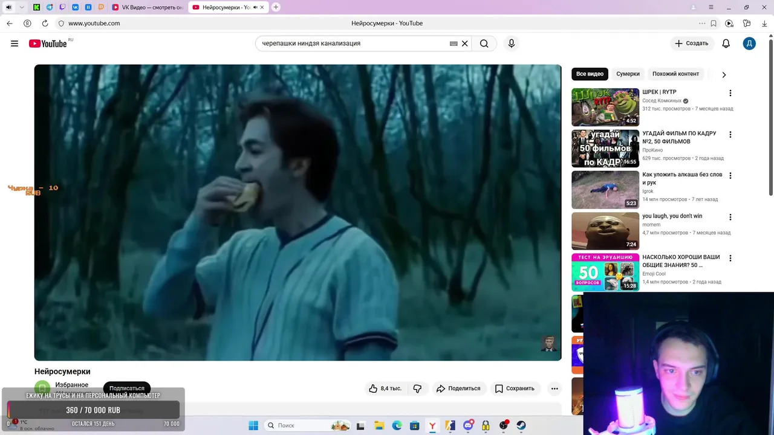Open the Избранное channel name

coord(71,385)
